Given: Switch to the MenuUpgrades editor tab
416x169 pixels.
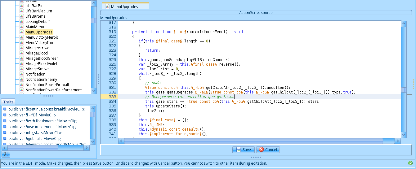Looking at the screenshot, I should [x=125, y=6].
